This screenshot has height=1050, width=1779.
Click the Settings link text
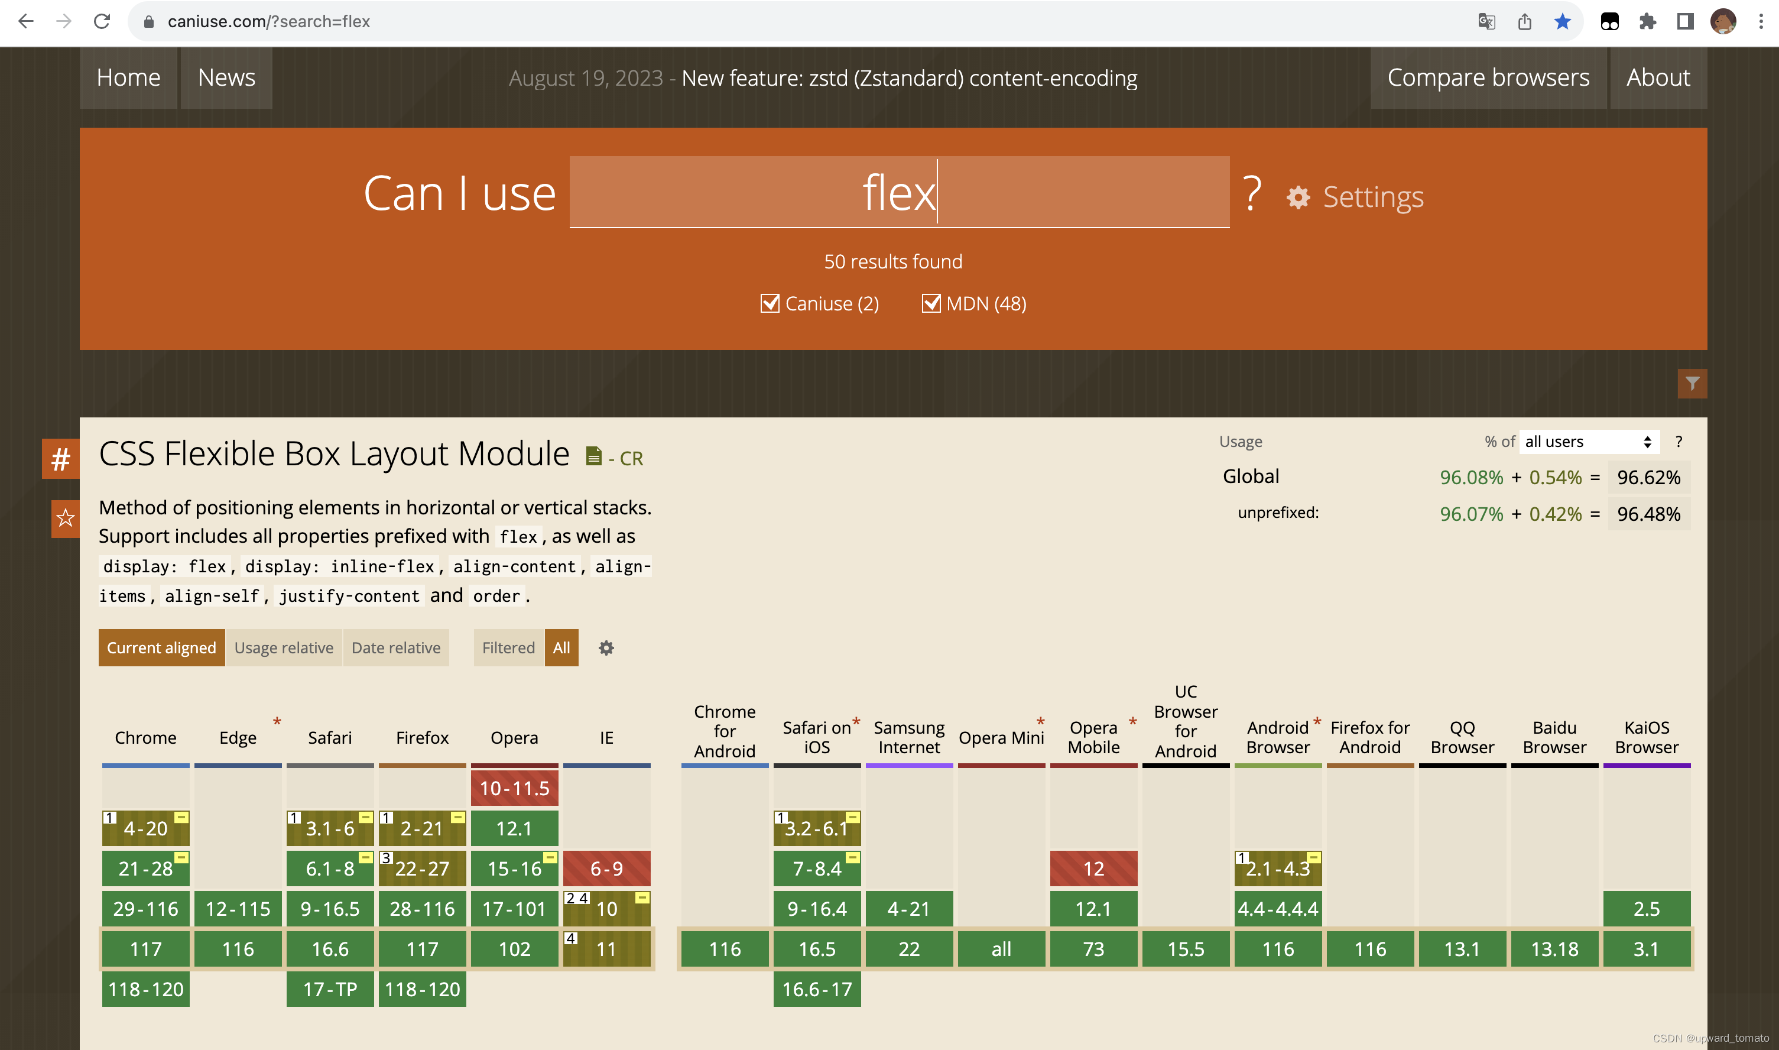[x=1373, y=197]
